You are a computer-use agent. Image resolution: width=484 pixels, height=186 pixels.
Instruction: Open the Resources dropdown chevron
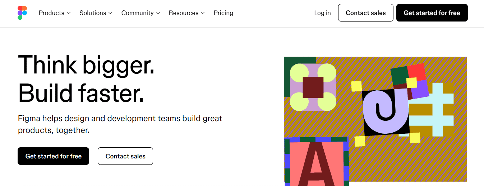coord(203,13)
